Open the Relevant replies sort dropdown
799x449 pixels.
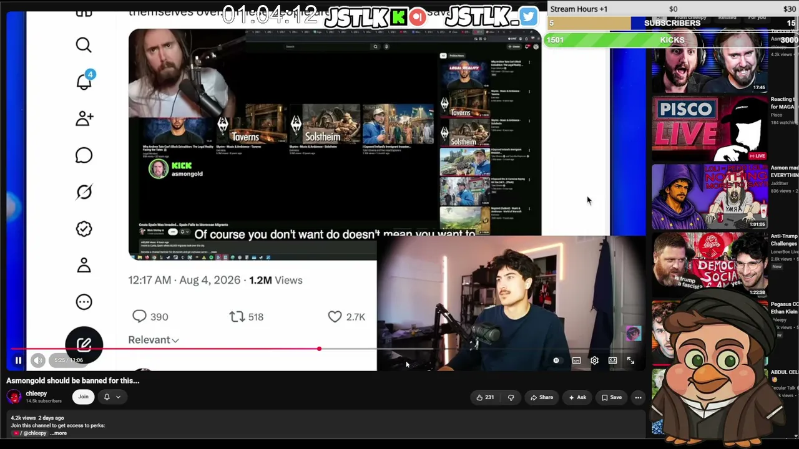pos(154,340)
